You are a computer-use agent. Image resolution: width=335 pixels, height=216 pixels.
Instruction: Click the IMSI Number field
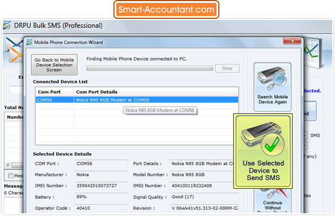tap(201, 185)
